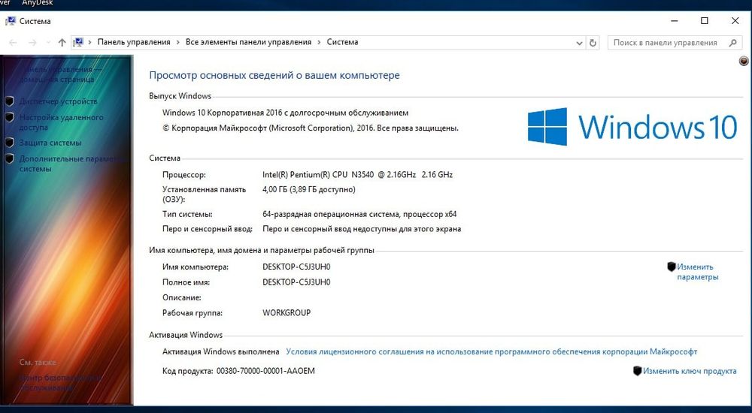Viewport: 752px width, 413px height.
Task: Refresh the address bar view
Action: (593, 43)
